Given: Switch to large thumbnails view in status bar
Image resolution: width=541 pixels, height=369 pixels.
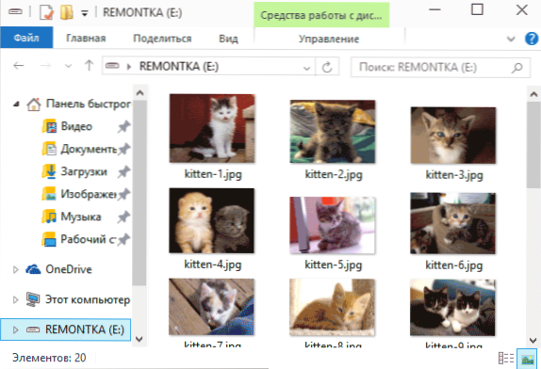Looking at the screenshot, I should click(x=527, y=359).
